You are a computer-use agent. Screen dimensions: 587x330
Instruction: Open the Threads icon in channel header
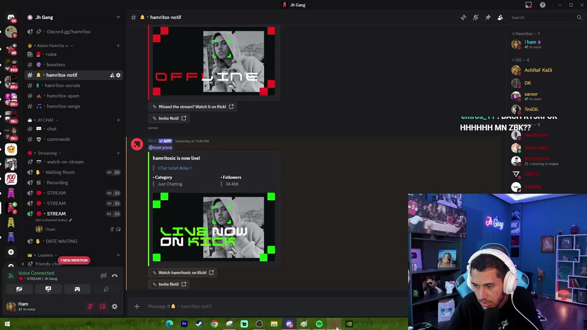pos(463,17)
